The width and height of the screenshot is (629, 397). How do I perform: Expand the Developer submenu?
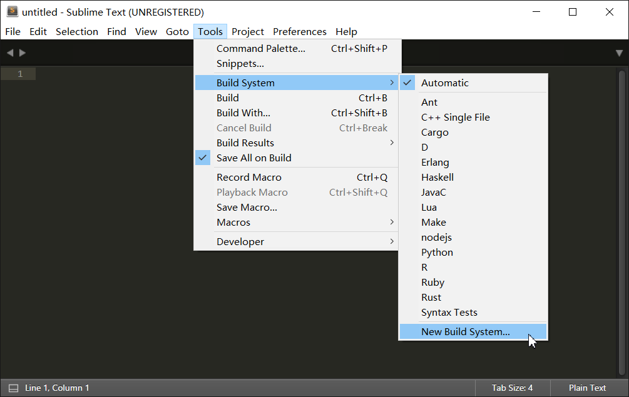pyautogui.click(x=296, y=241)
